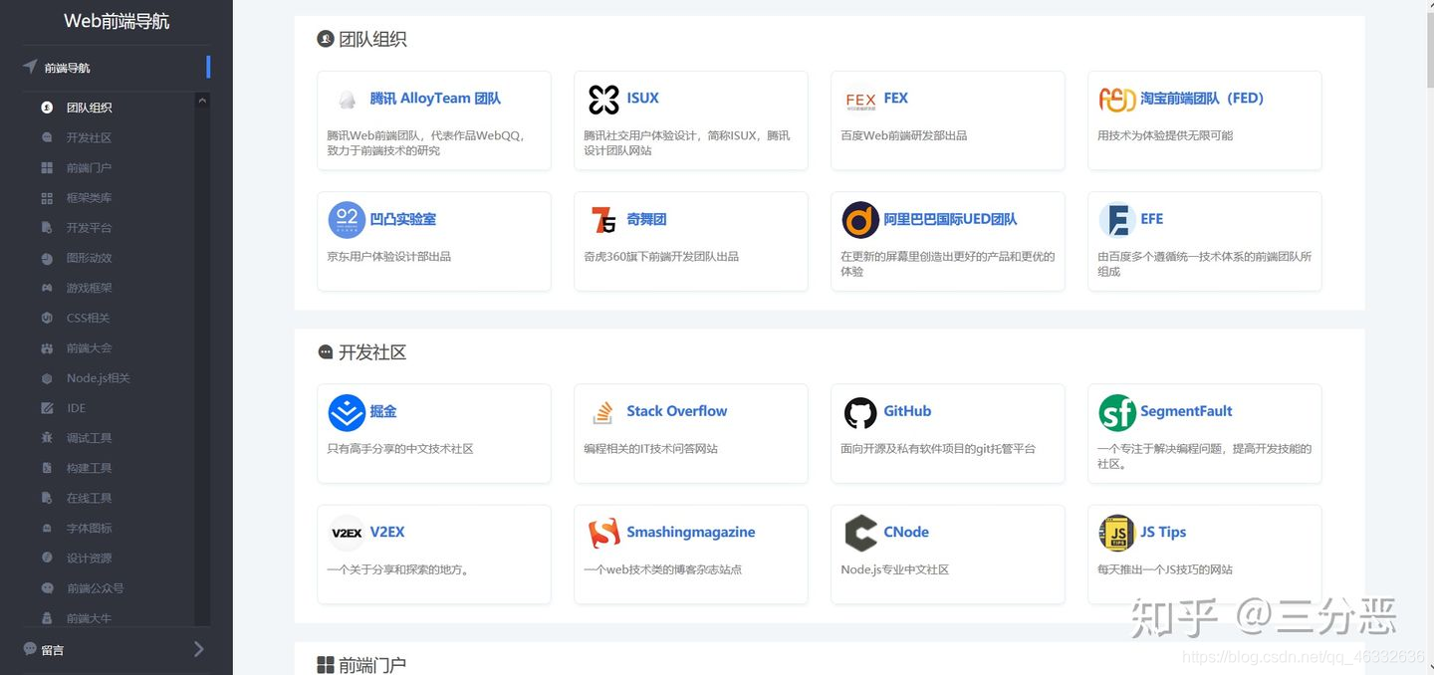This screenshot has width=1434, height=675.
Task: Click the Web前端导航 site title
Action: [x=117, y=21]
